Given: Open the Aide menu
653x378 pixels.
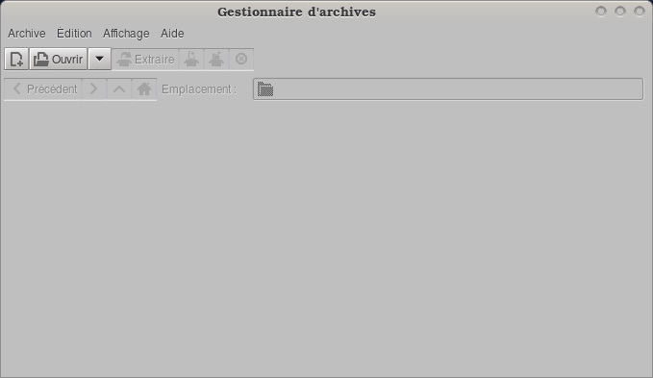Looking at the screenshot, I should 172,34.
